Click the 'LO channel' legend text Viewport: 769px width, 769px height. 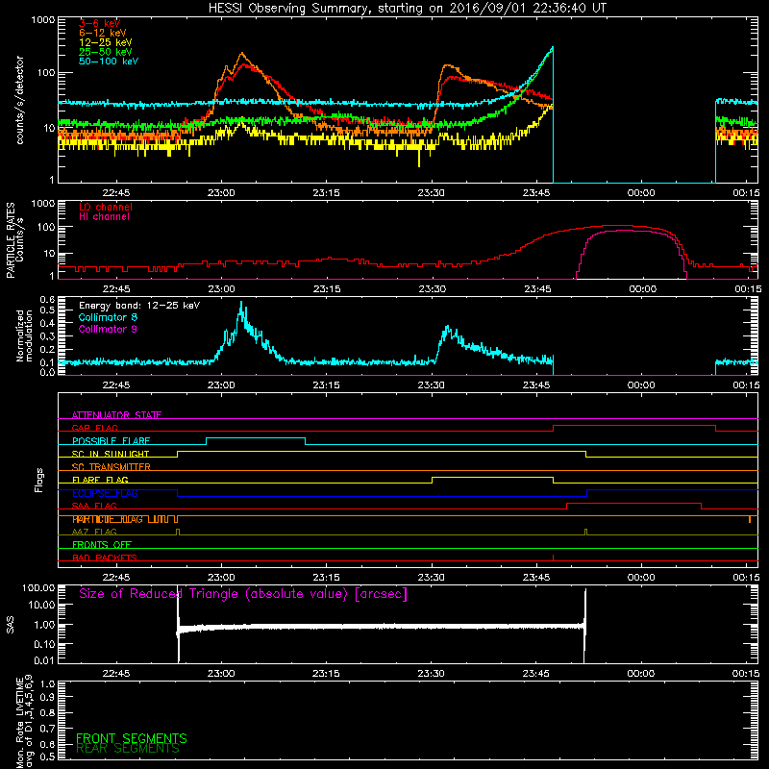click(106, 207)
